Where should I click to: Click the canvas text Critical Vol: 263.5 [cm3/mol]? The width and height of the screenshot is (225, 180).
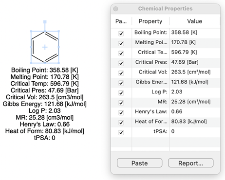pos(45,97)
